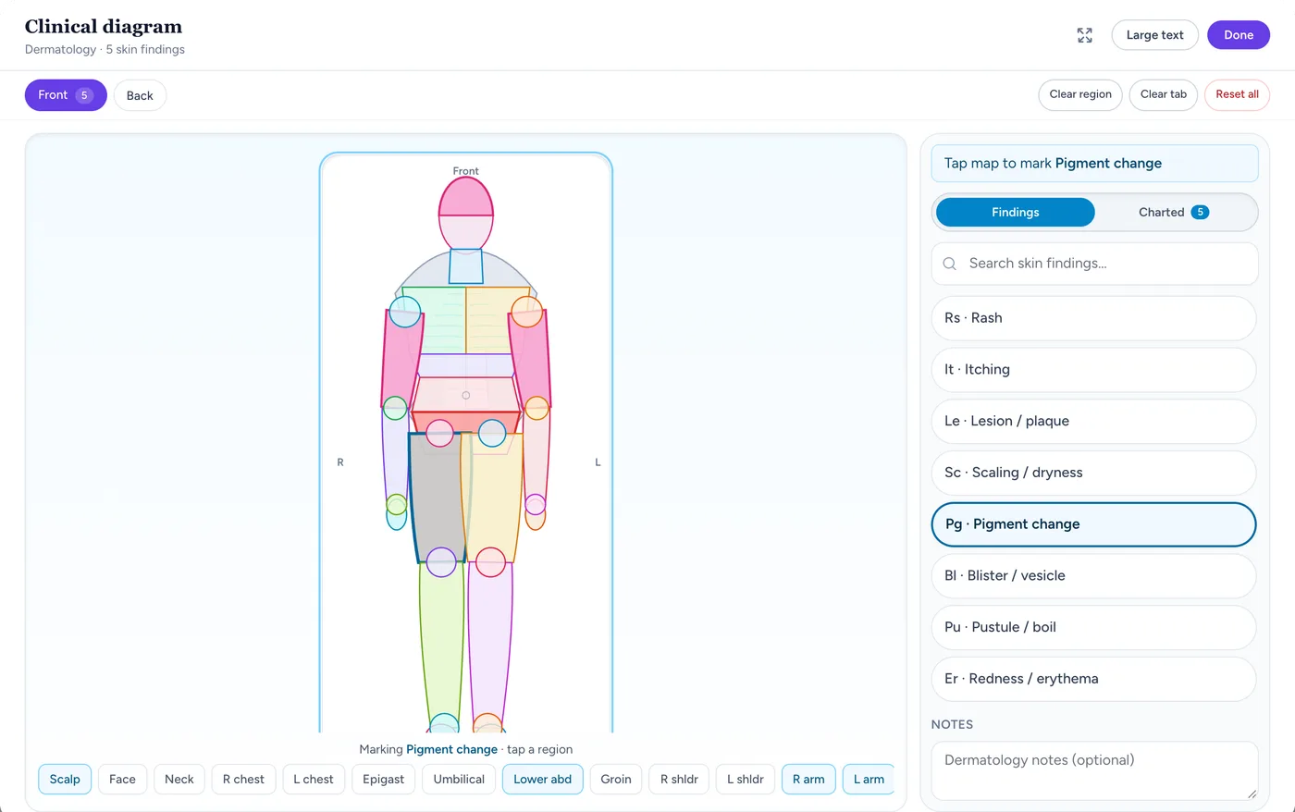Select Pigment change finding
The height and width of the screenshot is (812, 1295).
click(1093, 524)
